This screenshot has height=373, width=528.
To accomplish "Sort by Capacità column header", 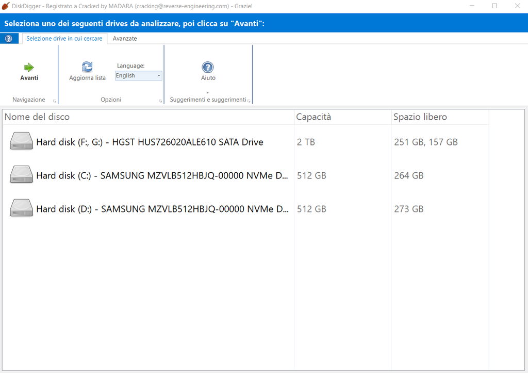I will point(343,117).
